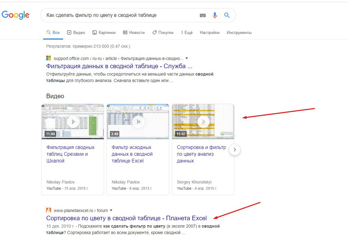Open Настройки menu
Viewport: 348px width, 242px height.
[210, 33]
